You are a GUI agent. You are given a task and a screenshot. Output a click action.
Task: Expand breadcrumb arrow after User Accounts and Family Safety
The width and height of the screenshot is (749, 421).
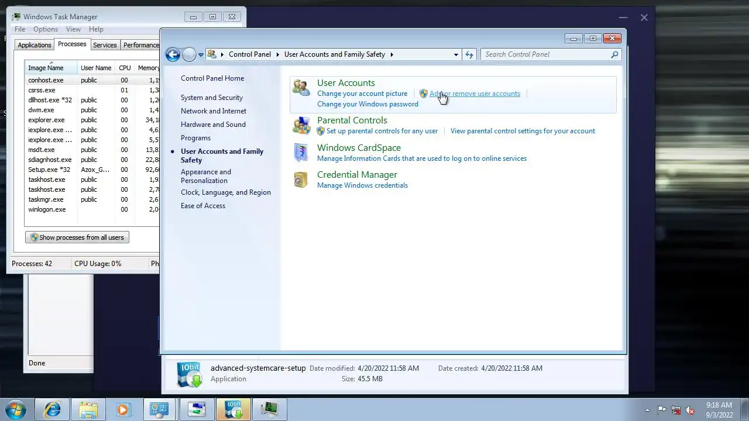point(391,54)
